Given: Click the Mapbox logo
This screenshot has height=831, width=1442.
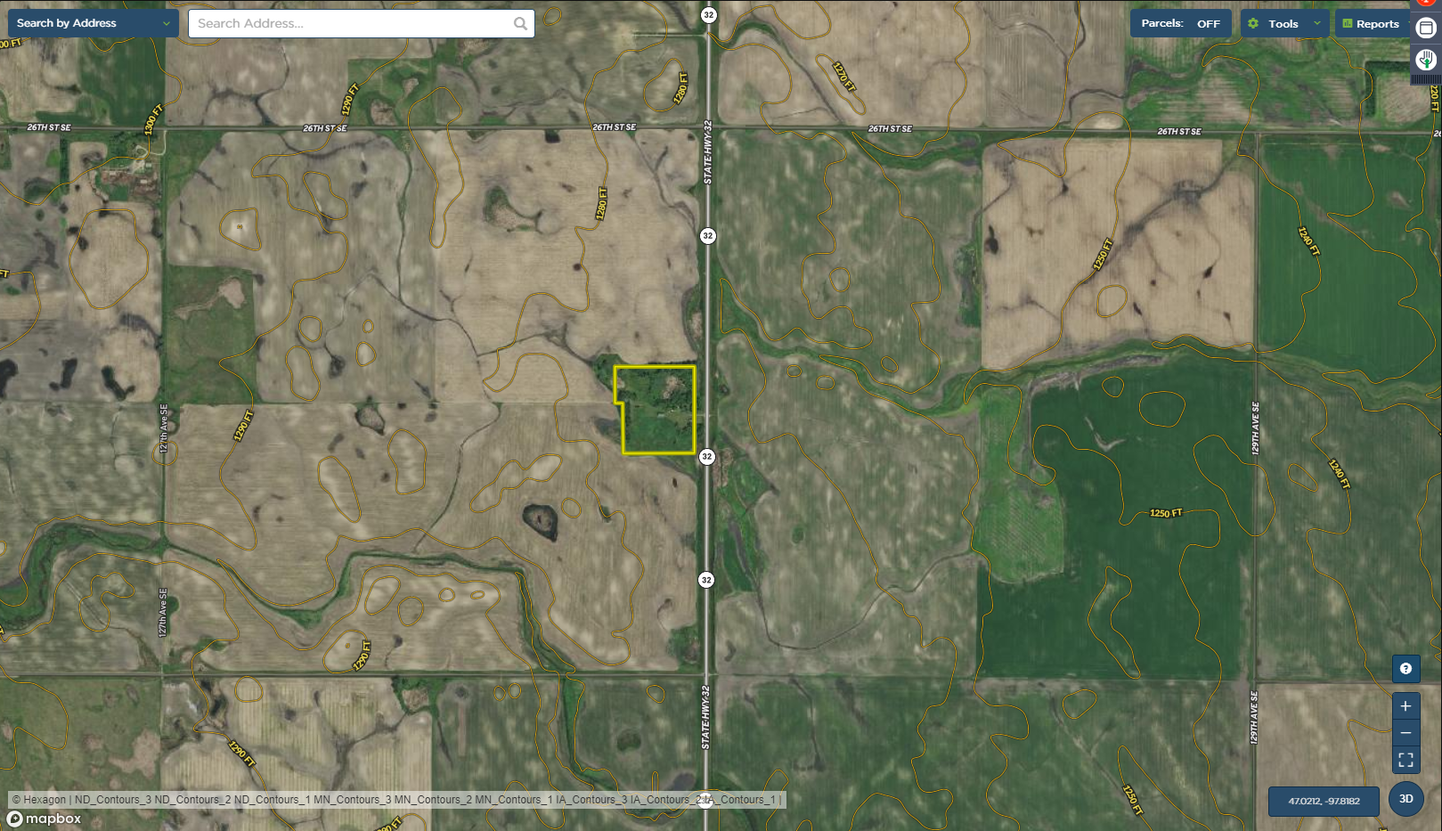Looking at the screenshot, I should click(x=45, y=819).
